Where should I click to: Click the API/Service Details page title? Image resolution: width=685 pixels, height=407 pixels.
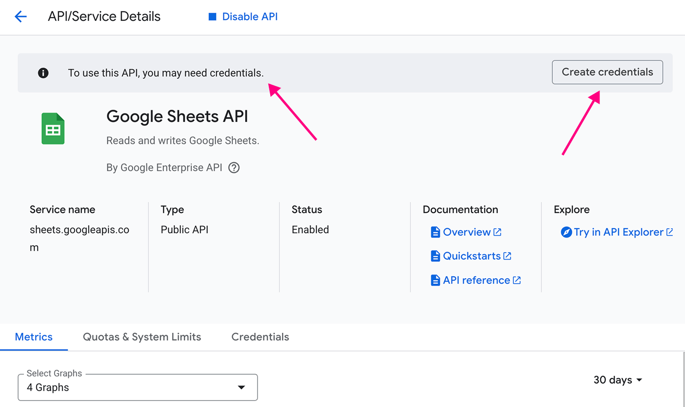pyautogui.click(x=104, y=16)
